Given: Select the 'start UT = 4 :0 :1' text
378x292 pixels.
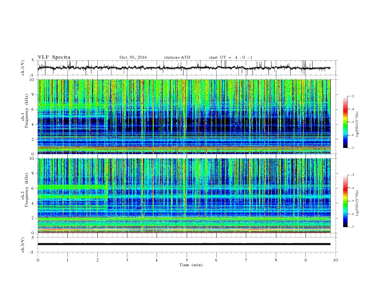Looking at the screenshot, I should tap(231, 57).
